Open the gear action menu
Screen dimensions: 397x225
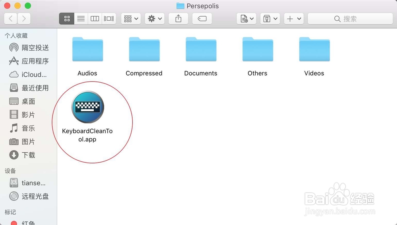[x=155, y=19]
